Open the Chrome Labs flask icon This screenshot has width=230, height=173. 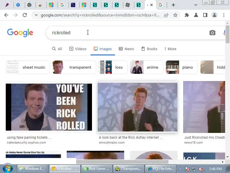(x=196, y=15)
